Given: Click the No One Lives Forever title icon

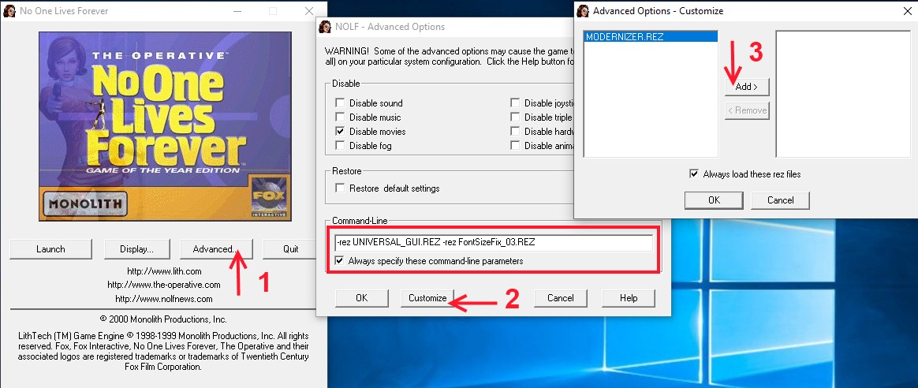Looking at the screenshot, I should pos(9,10).
